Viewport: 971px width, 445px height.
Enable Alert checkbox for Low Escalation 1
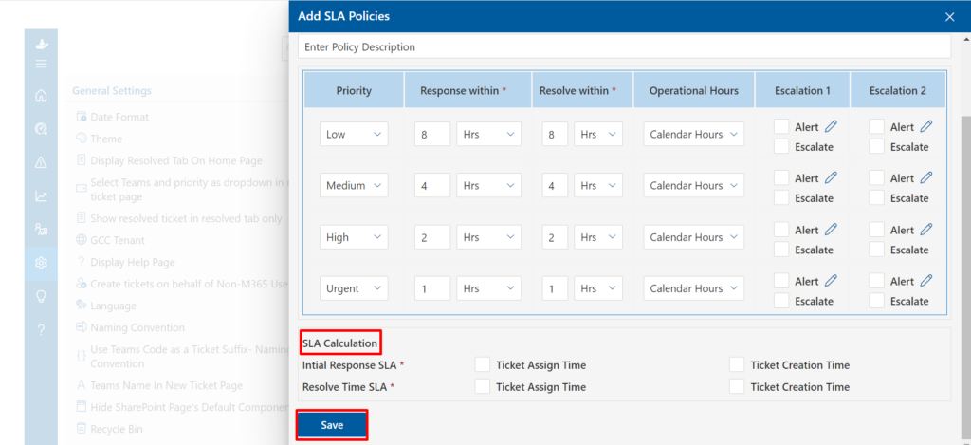[781, 126]
